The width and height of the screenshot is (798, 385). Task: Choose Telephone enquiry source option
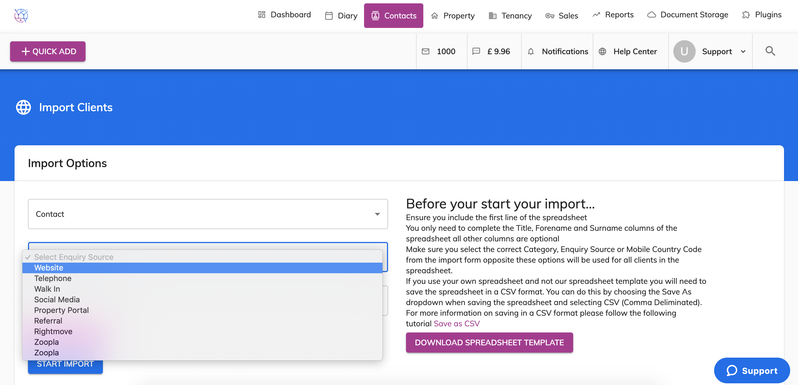pos(53,278)
